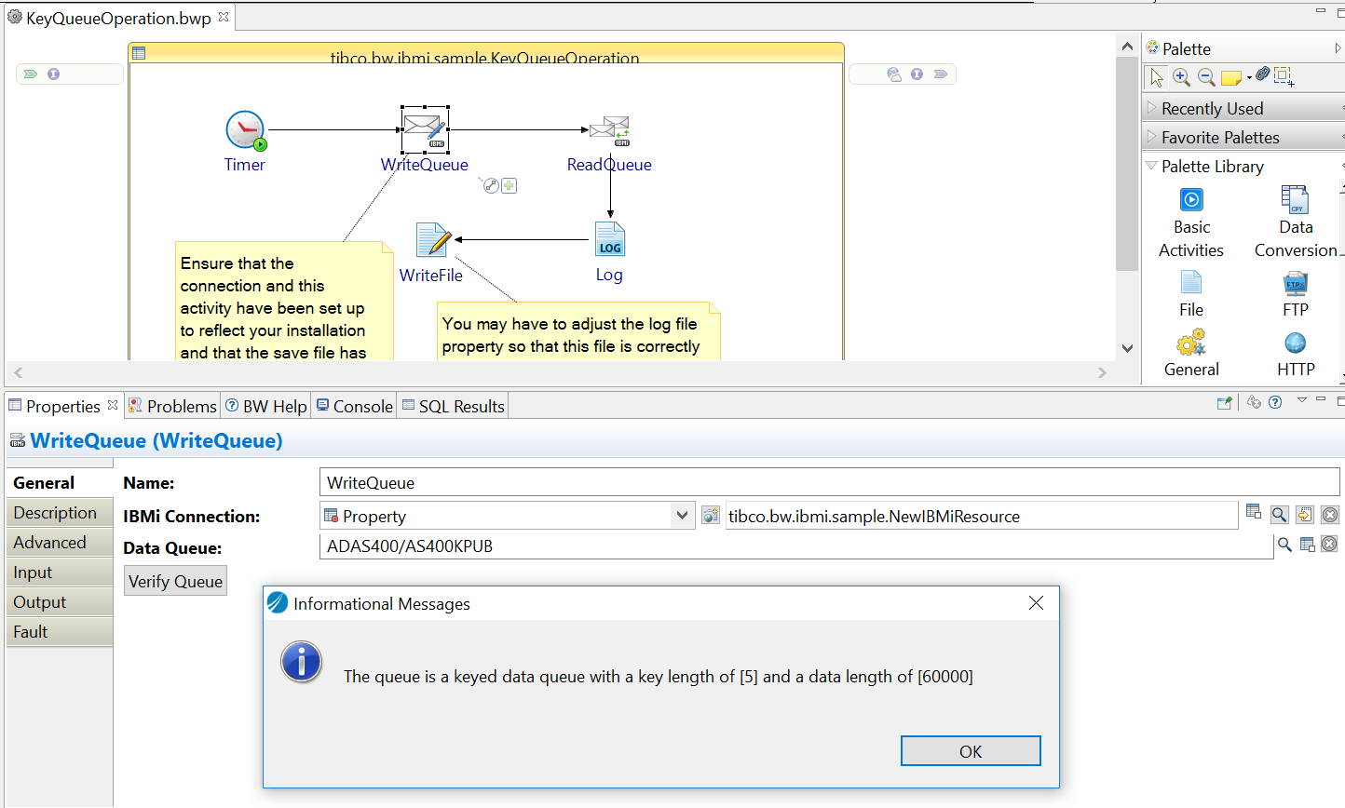
Task: Click table icon beside IBMi Connection field
Action: coord(1254,512)
